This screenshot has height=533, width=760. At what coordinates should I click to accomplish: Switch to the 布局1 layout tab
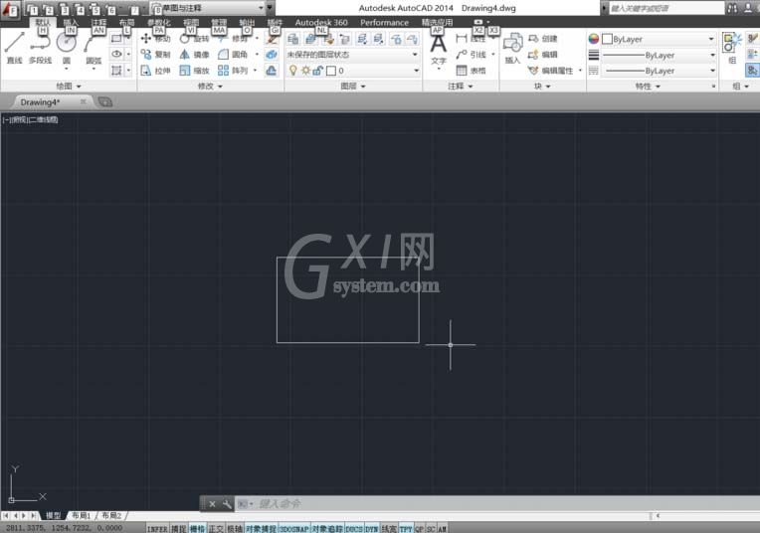point(81,515)
